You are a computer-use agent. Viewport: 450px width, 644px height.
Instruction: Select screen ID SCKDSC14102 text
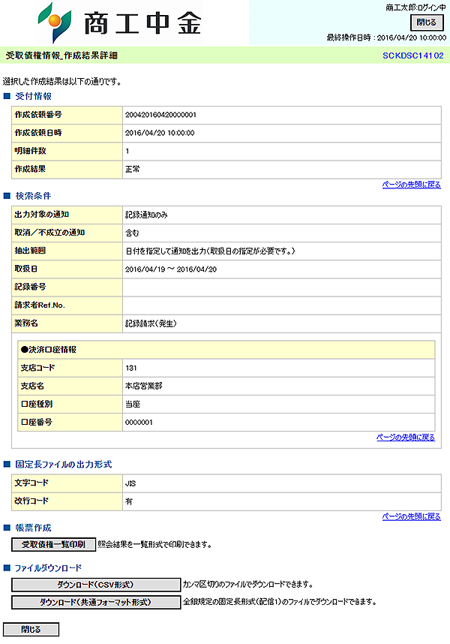[413, 56]
